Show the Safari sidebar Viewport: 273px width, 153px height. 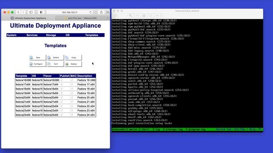[x=31, y=12]
